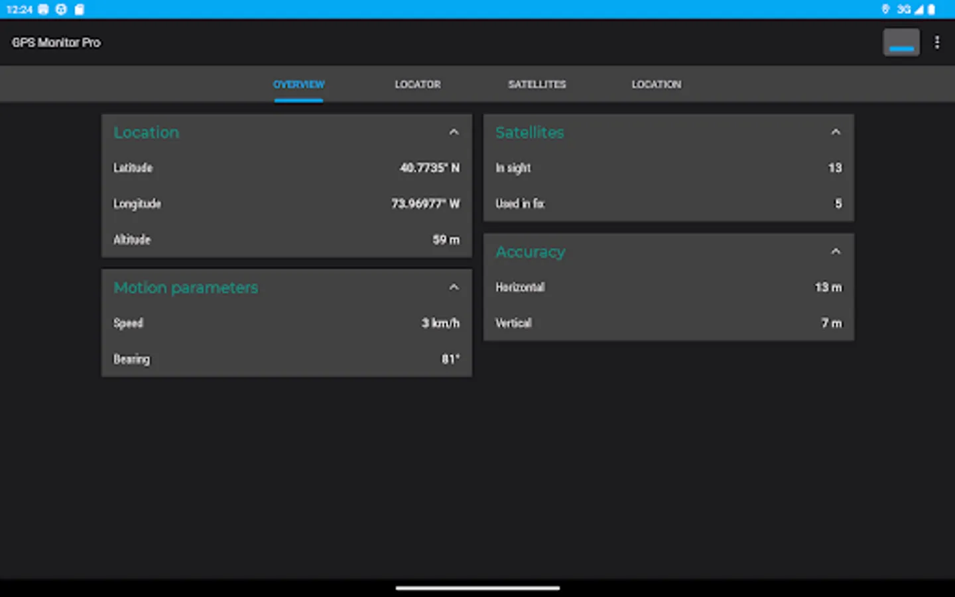Open the three-dot overflow menu

tap(936, 42)
